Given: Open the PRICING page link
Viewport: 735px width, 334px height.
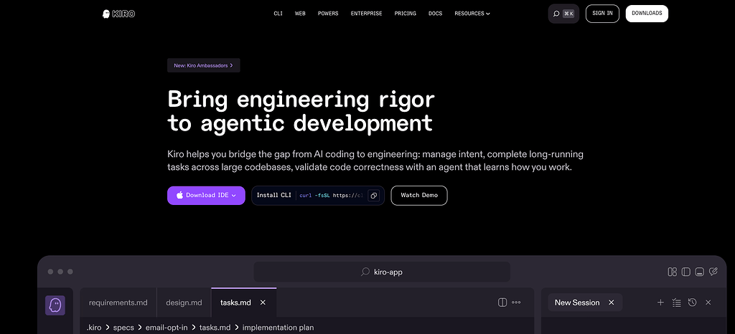Looking at the screenshot, I should click(406, 14).
